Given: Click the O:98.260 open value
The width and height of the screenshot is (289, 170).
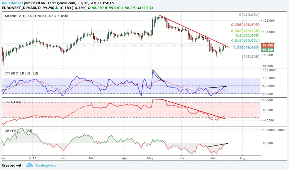Looking at the screenshot, I should [x=96, y=8].
